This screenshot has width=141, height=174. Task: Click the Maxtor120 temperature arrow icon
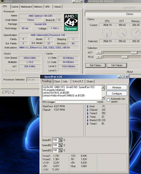coord(88,120)
